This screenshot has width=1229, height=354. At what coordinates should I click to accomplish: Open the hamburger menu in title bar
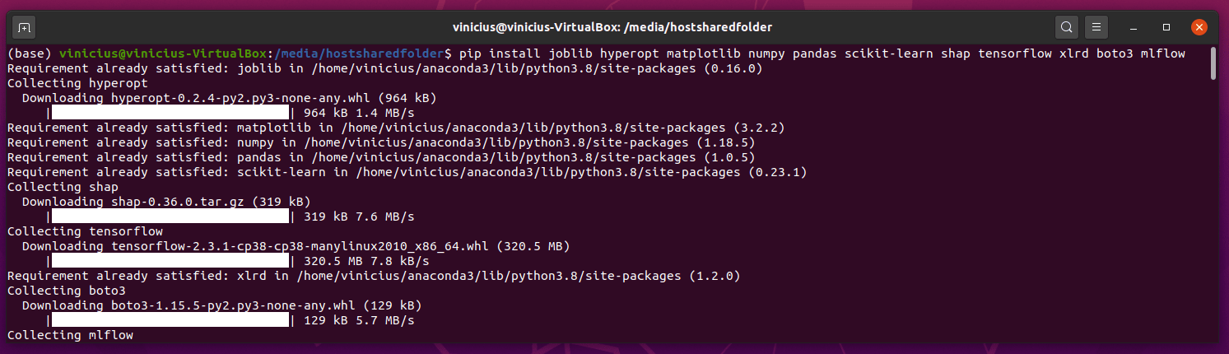click(x=1096, y=27)
